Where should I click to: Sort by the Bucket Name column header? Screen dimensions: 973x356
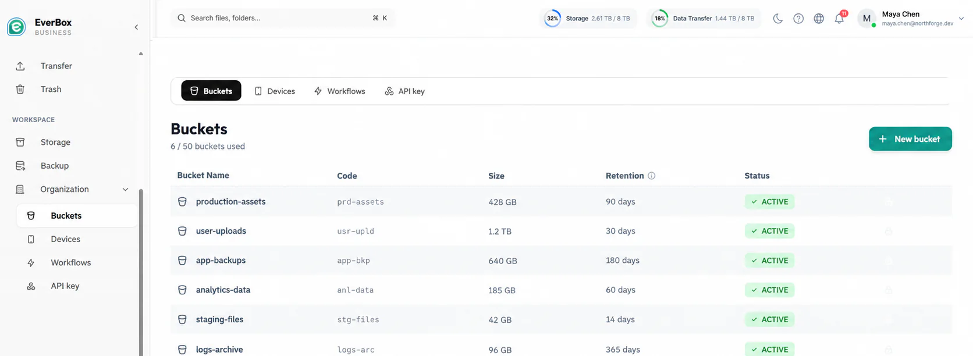pos(203,175)
